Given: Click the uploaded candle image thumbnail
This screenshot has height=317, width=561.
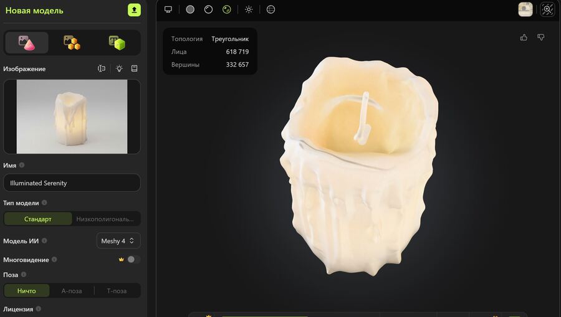Looking at the screenshot, I should (72, 116).
